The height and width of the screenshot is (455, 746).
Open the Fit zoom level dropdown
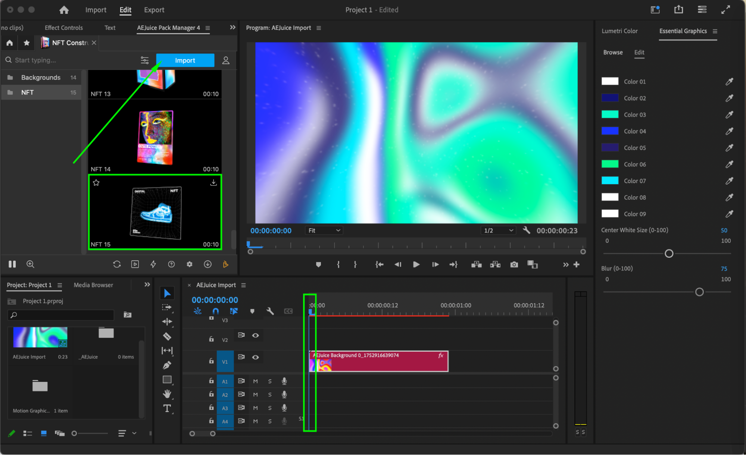point(324,230)
